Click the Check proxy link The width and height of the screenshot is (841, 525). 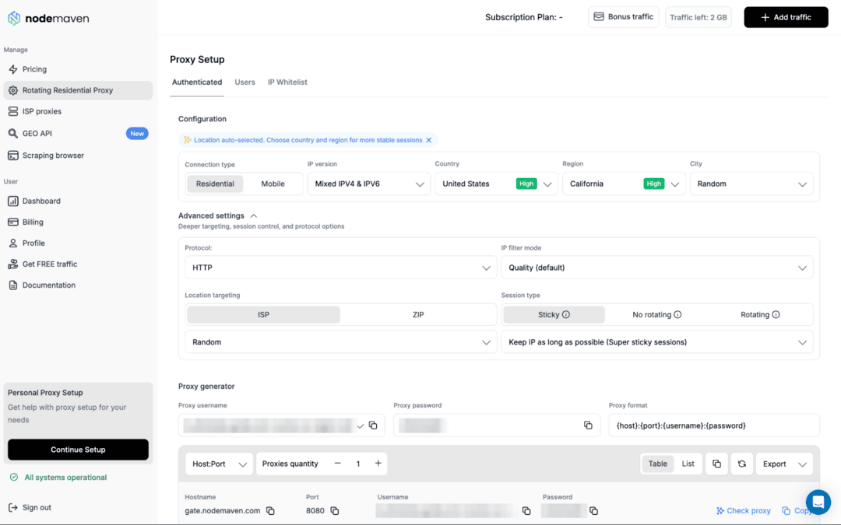744,510
